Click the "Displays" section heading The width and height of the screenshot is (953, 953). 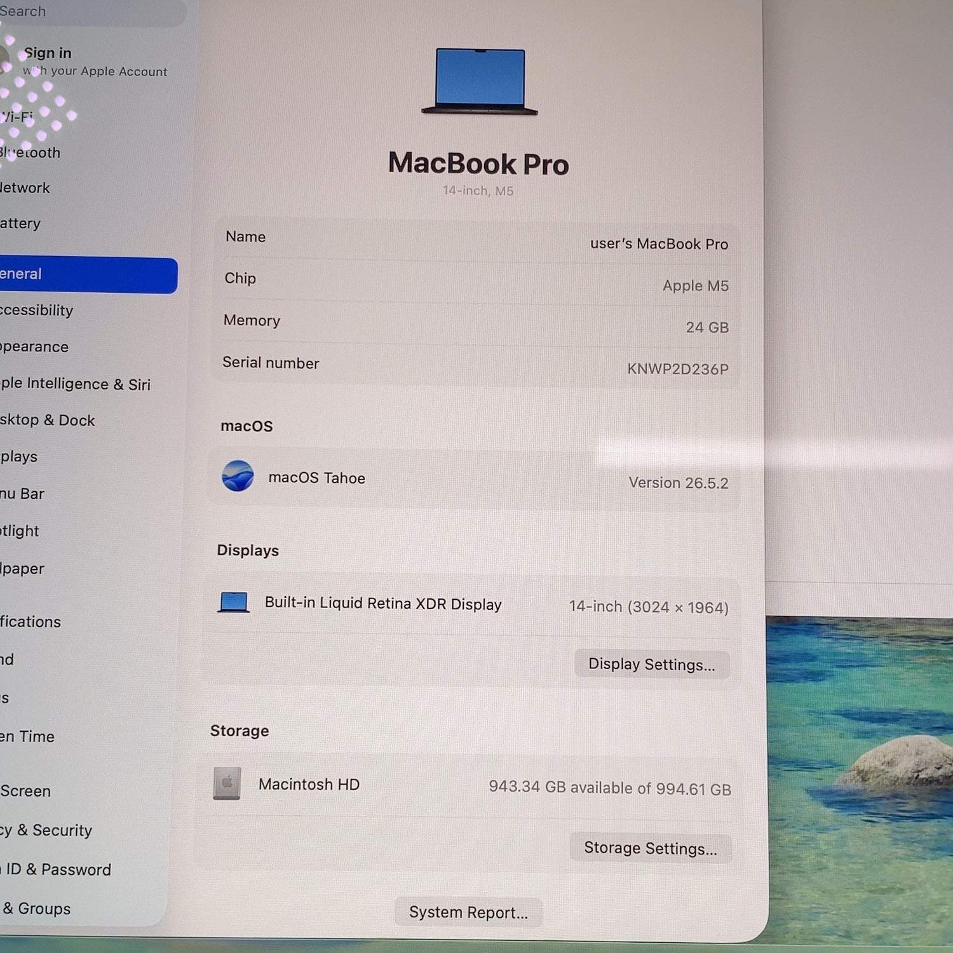pyautogui.click(x=248, y=550)
